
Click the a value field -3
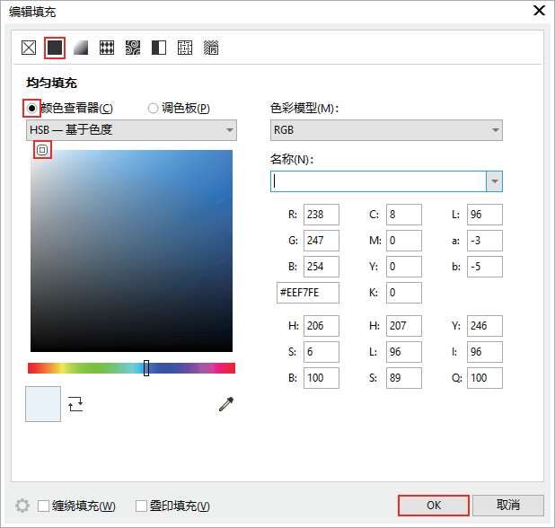click(485, 241)
